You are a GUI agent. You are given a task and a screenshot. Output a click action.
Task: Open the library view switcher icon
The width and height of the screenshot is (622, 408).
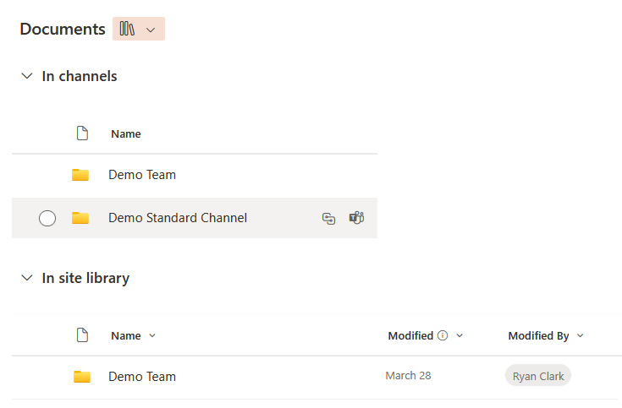(x=127, y=29)
